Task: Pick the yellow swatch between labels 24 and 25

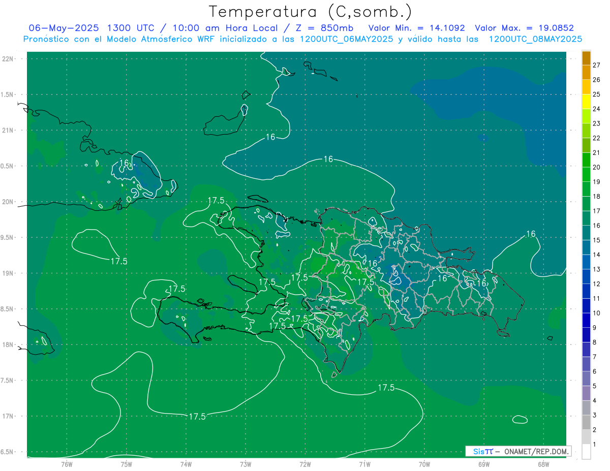Action: click(586, 102)
